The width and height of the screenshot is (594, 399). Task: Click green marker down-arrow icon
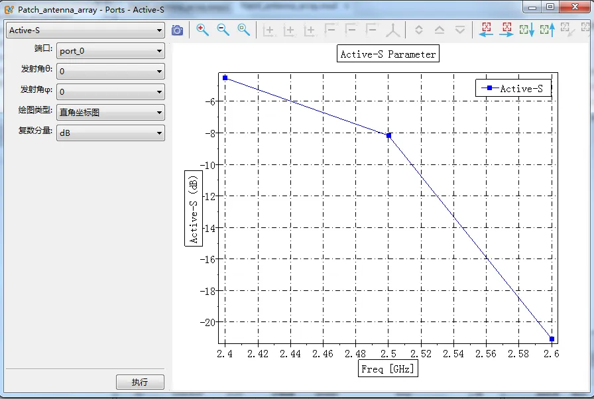pyautogui.click(x=527, y=30)
